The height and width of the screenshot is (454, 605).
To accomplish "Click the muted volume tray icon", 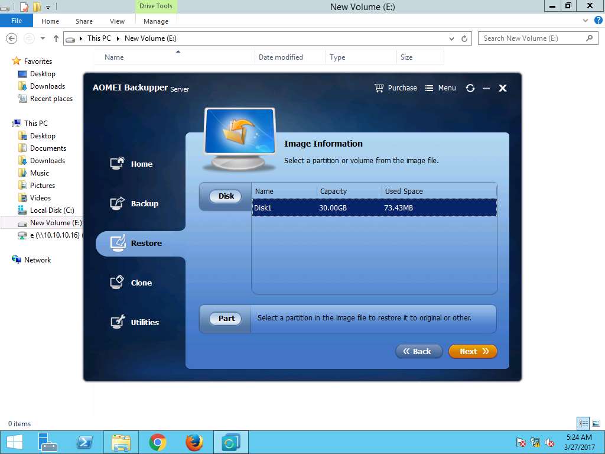I will pyautogui.click(x=549, y=442).
